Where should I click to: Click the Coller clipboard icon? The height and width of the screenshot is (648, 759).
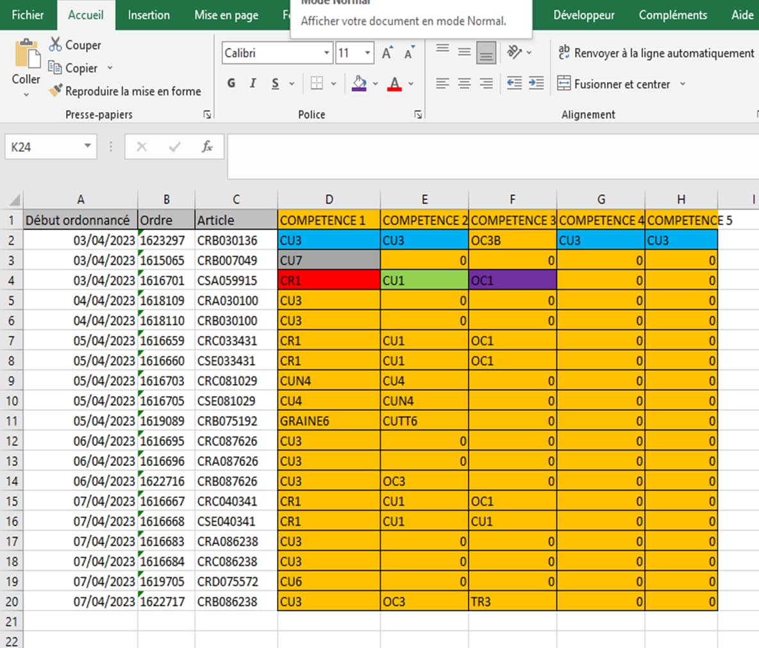(x=26, y=55)
